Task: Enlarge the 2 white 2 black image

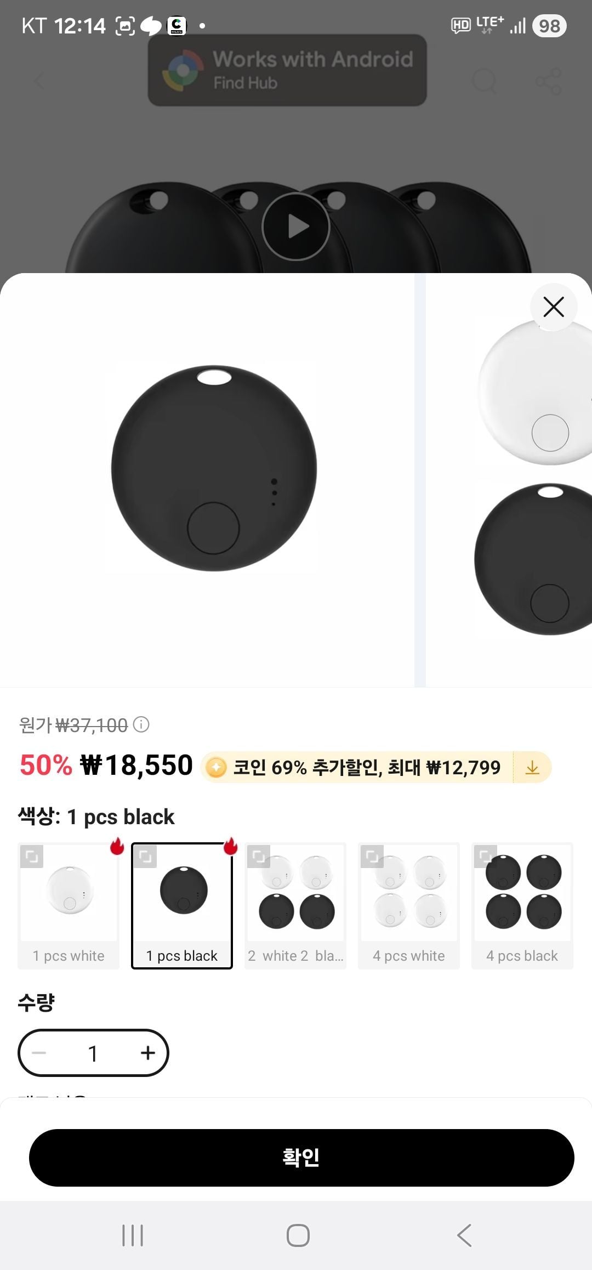Action: pos(259,857)
